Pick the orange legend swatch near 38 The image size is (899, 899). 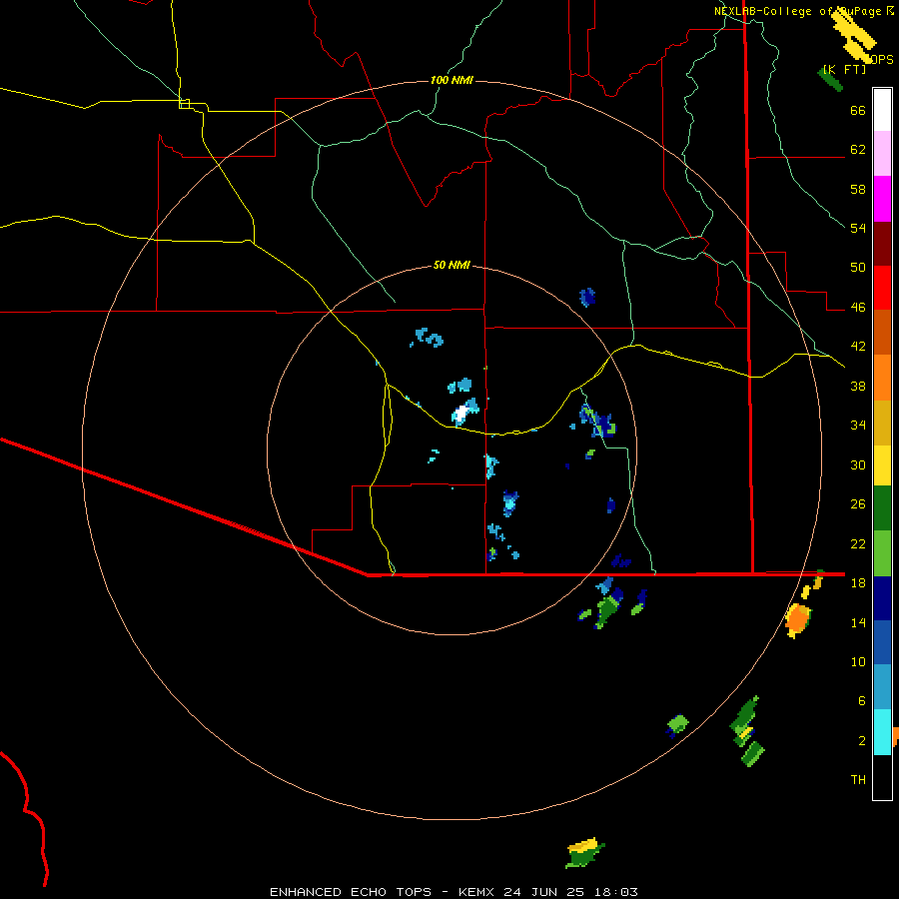(882, 378)
